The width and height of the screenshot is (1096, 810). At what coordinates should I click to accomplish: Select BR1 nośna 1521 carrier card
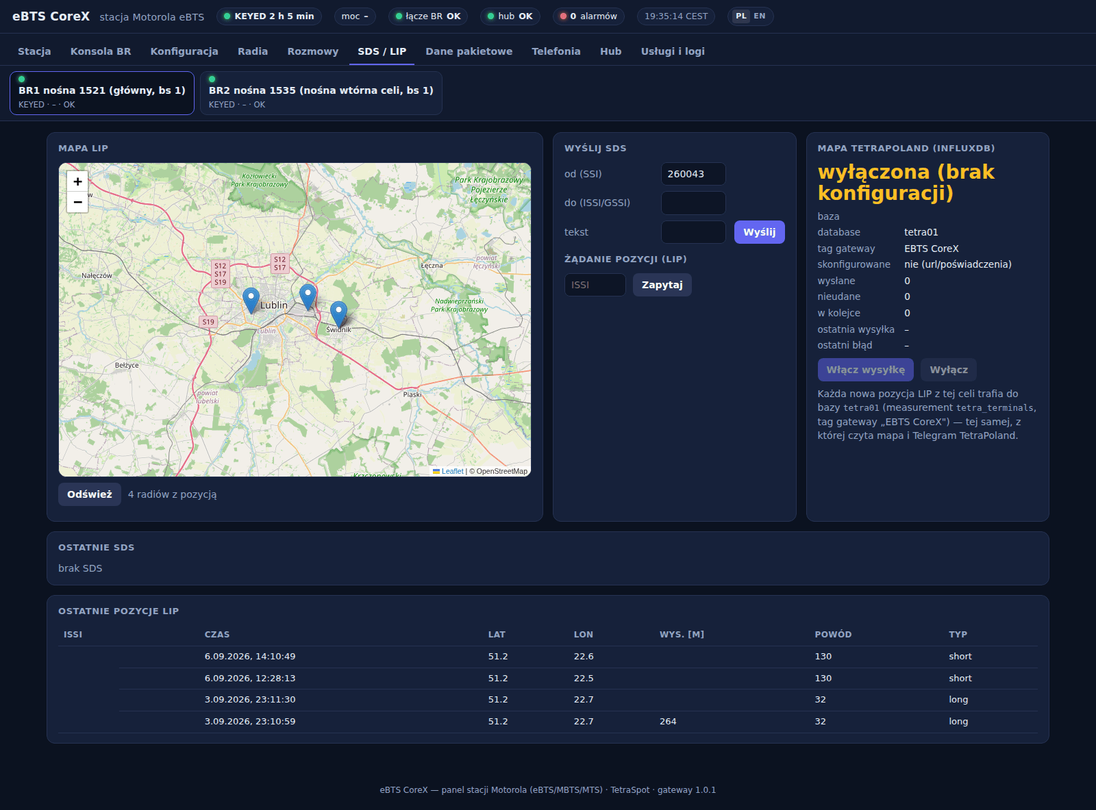click(x=102, y=93)
